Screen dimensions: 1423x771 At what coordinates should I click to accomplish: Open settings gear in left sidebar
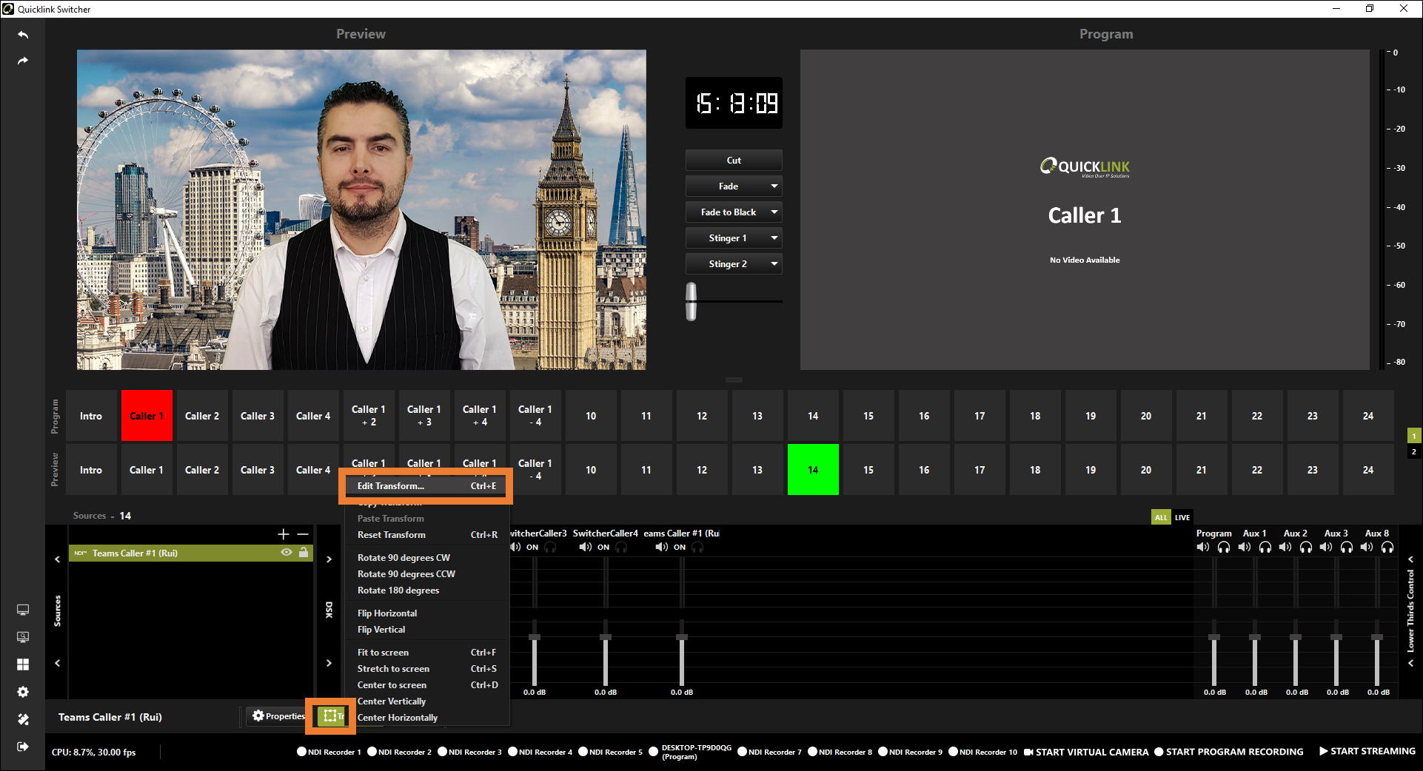(x=23, y=692)
